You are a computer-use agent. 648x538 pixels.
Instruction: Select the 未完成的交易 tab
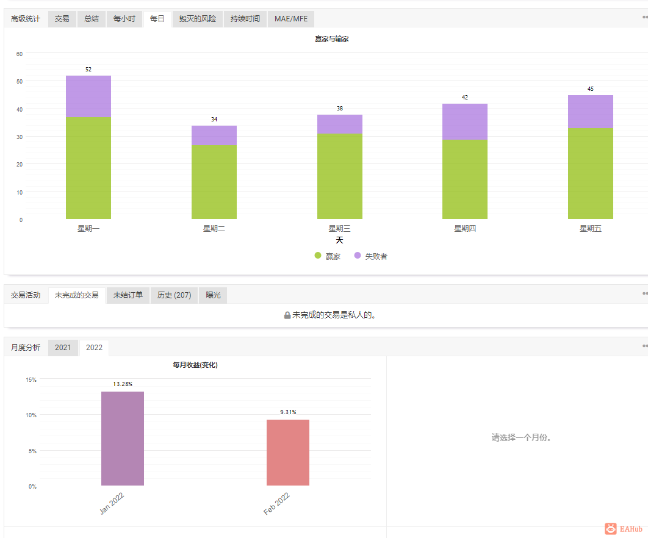(x=76, y=295)
